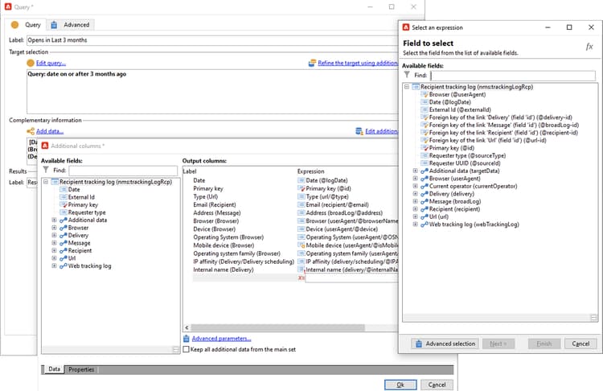Select Requester UUID (@sourceId) field icon

click(425, 163)
